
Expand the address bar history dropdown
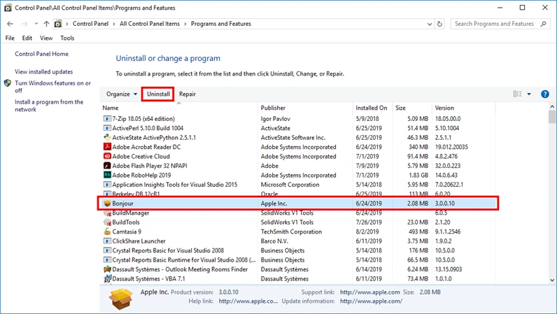pos(430,24)
